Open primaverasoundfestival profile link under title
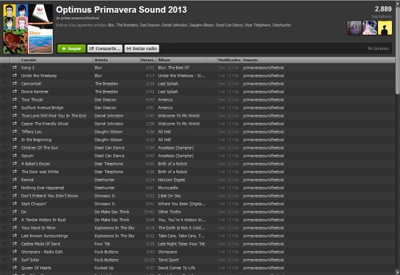The height and width of the screenshot is (275, 400). 80,18
